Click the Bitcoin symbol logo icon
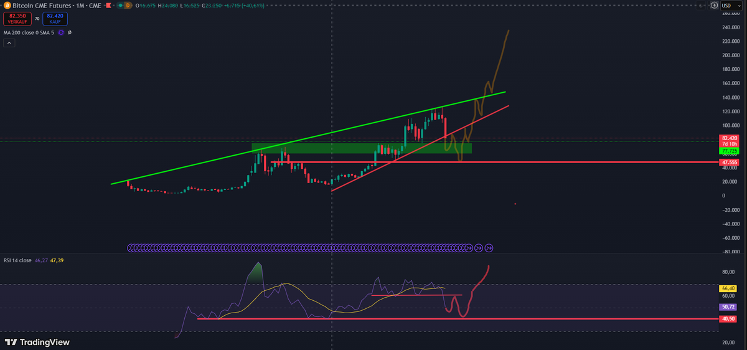747x350 pixels. pyautogui.click(x=7, y=5)
